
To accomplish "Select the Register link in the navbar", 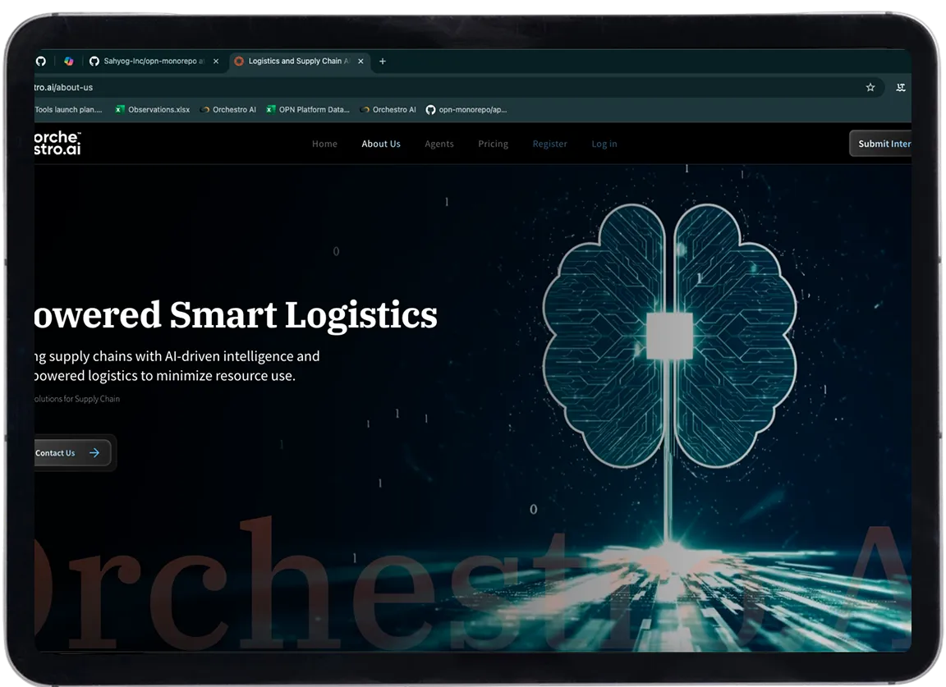I will tap(550, 144).
